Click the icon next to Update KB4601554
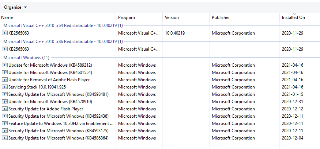320x149 pixels. pos(5,72)
